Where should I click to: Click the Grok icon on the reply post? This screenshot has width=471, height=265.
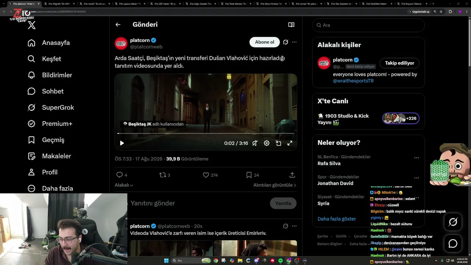tap(286, 226)
